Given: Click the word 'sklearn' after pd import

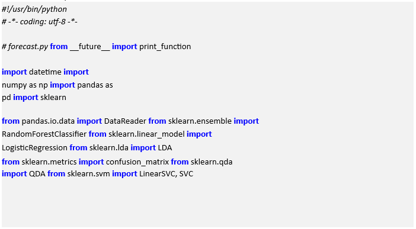Looking at the screenshot, I should 53,98.
